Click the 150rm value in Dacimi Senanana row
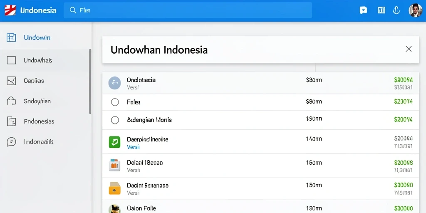The image size is (426, 213). (x=314, y=185)
